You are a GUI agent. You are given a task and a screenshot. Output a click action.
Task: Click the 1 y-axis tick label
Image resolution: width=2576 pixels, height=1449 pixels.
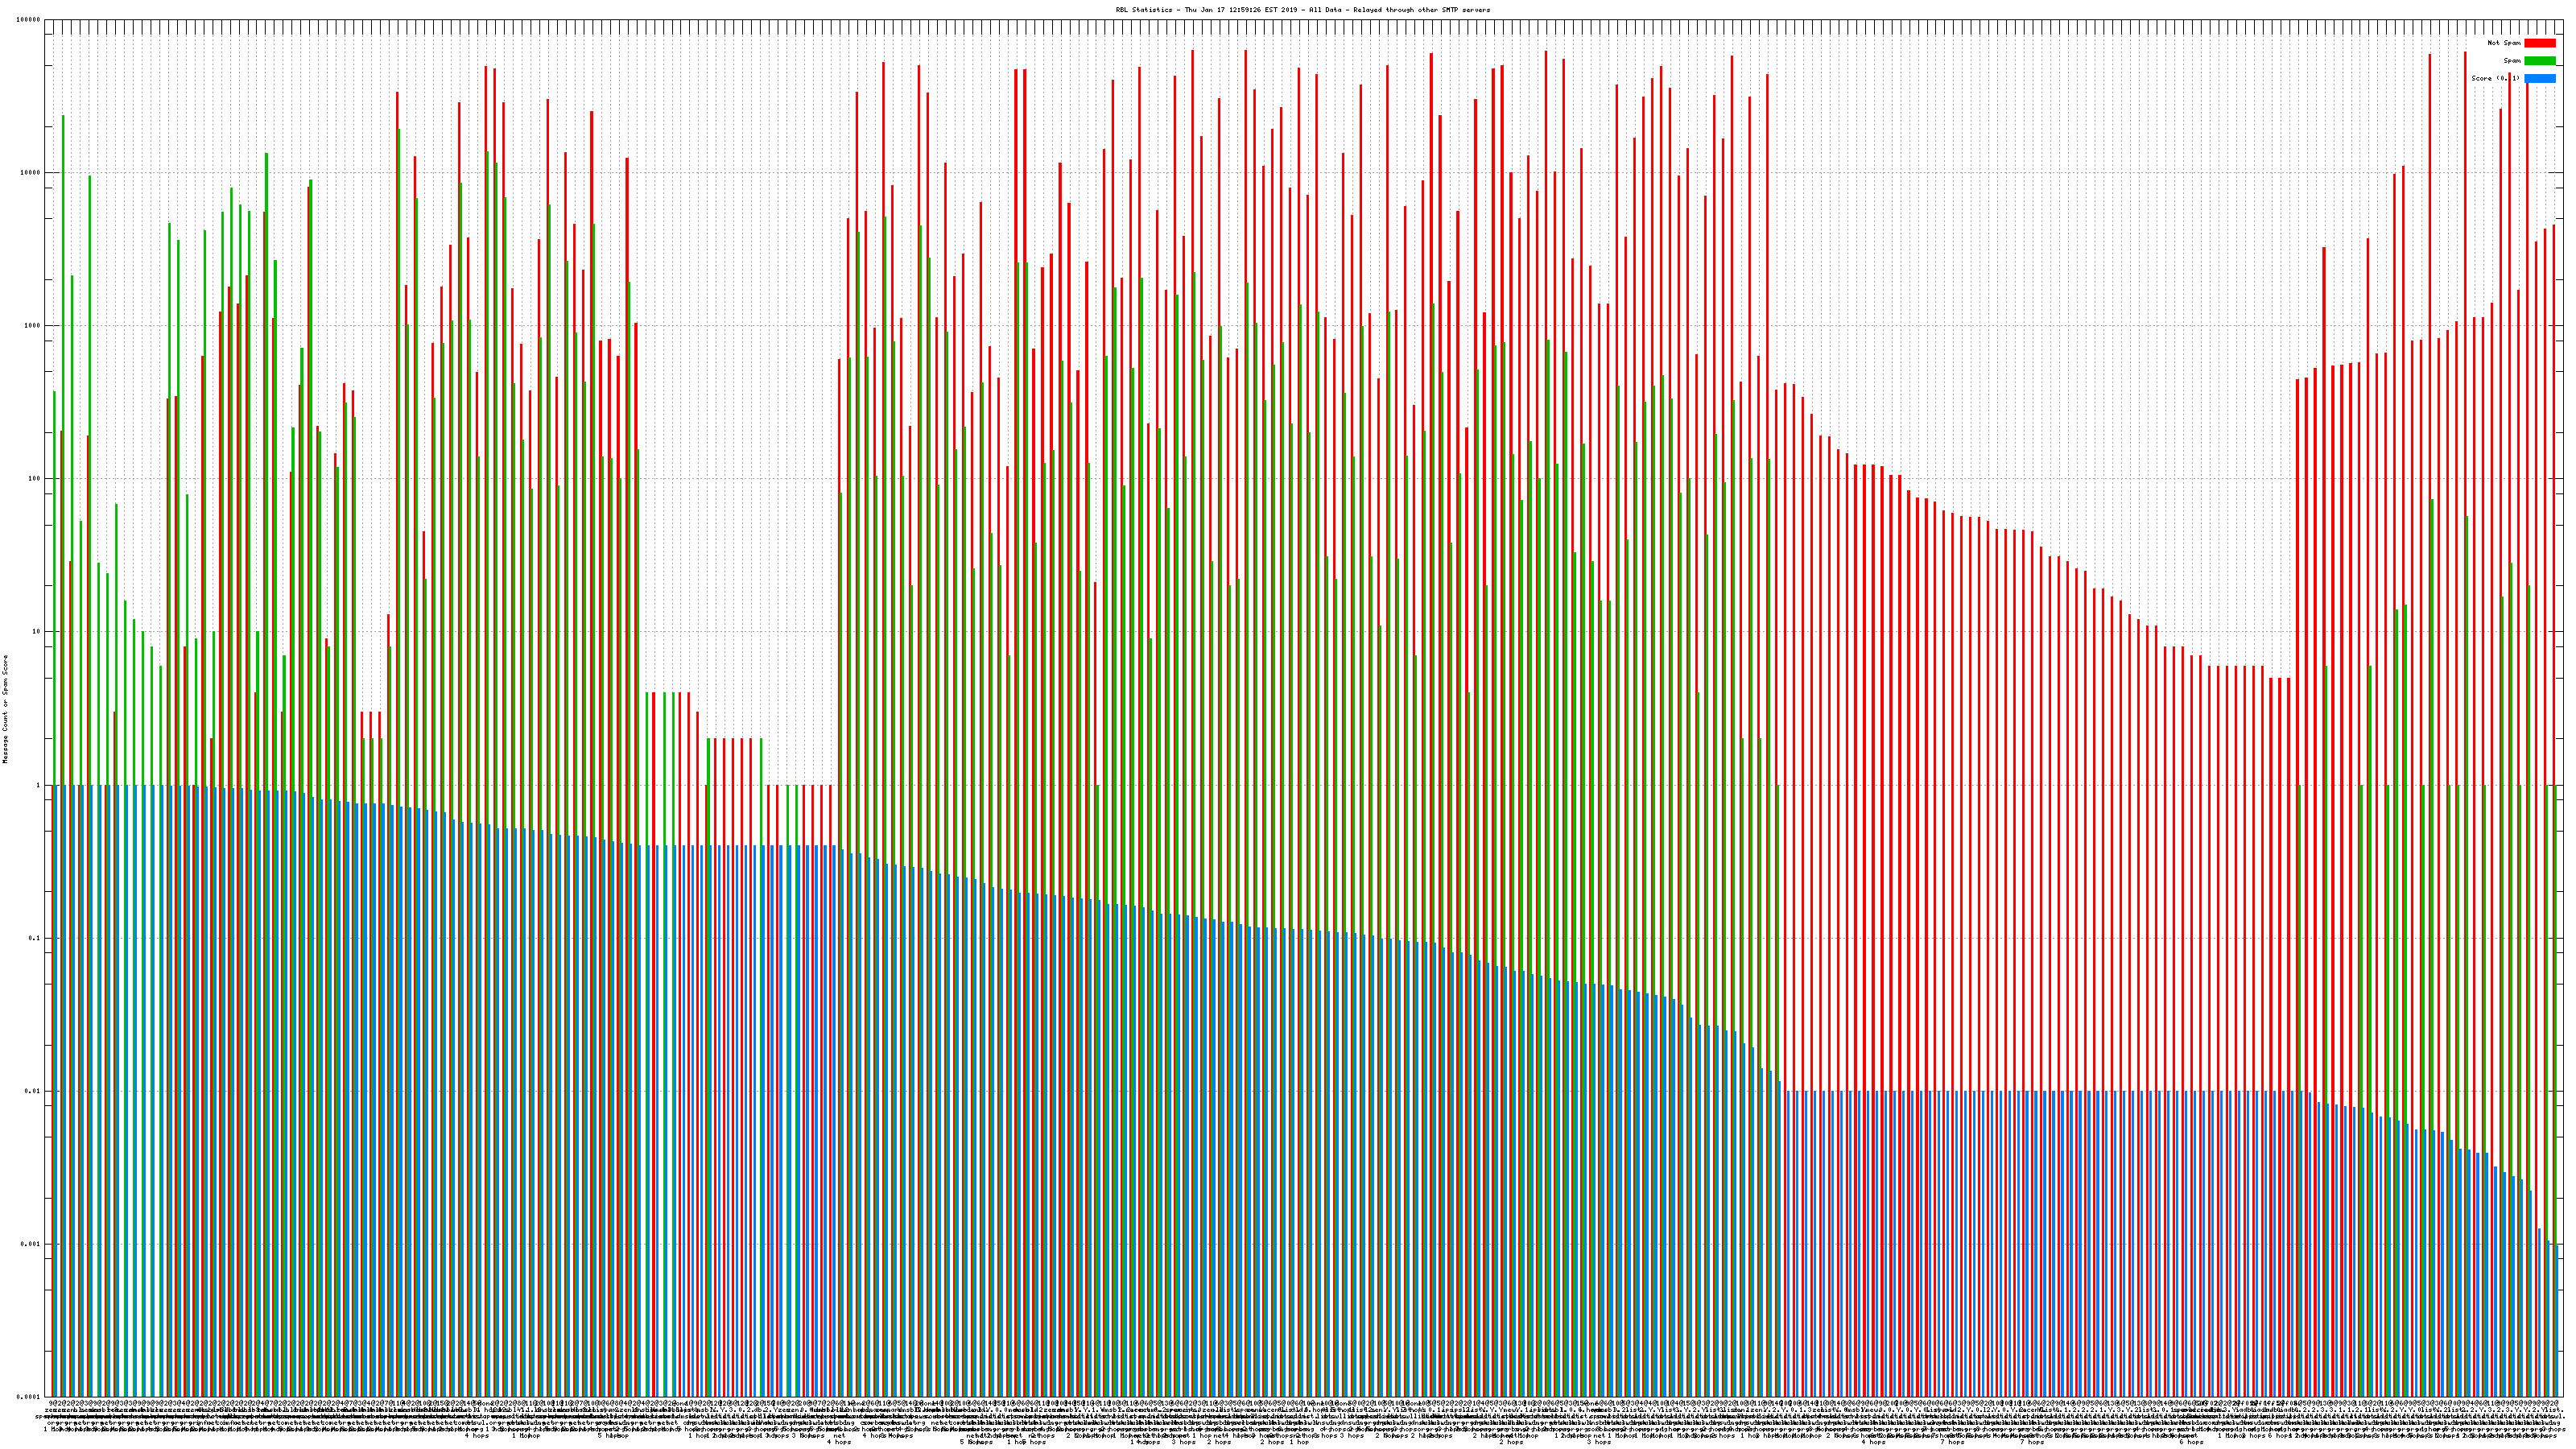pos(39,785)
